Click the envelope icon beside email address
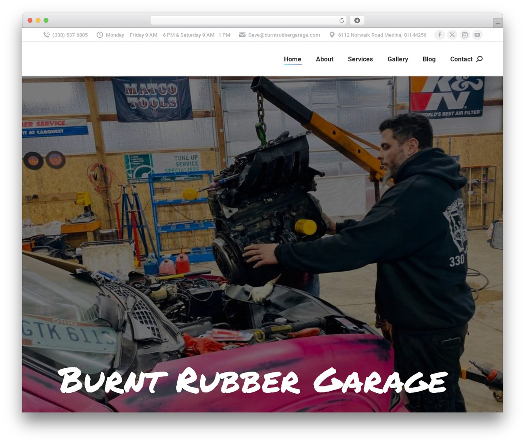This screenshot has width=525, height=444. click(x=242, y=35)
